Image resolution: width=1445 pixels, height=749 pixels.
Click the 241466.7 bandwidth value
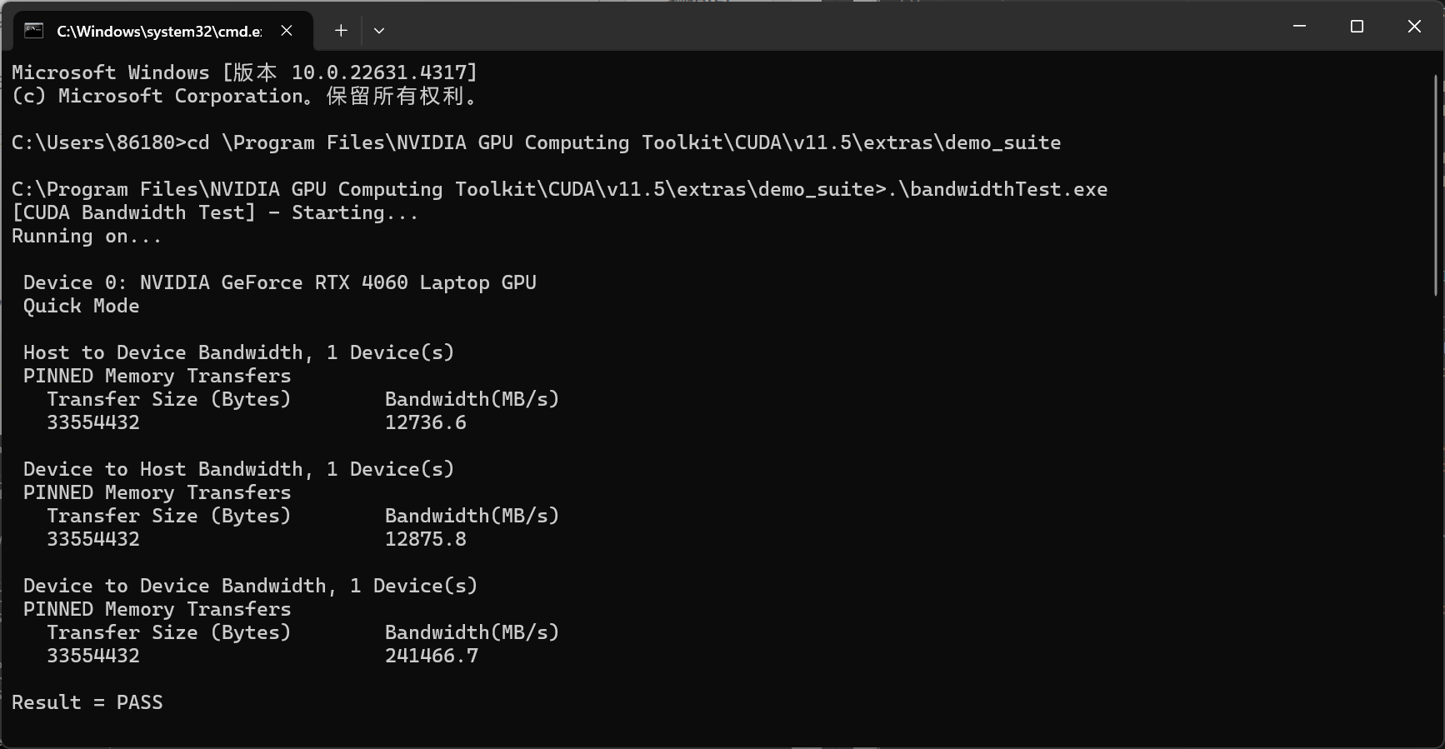432,656
